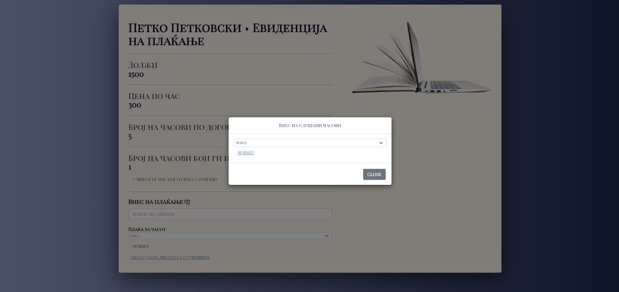Click the Submit link in the modal
619x292 pixels.
point(246,152)
